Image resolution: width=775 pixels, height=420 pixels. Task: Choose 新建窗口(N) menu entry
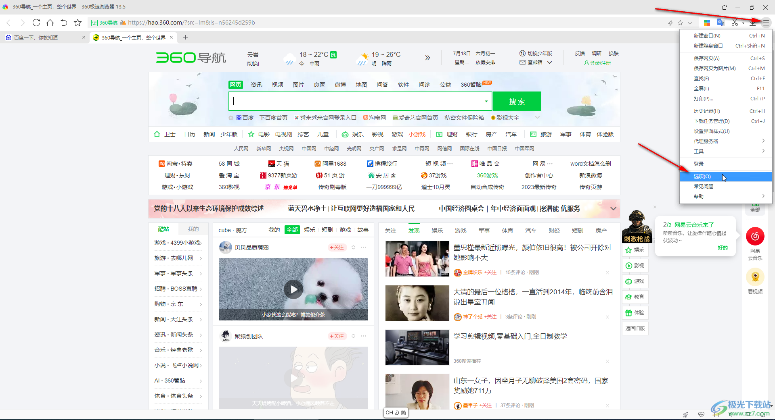tap(726, 36)
